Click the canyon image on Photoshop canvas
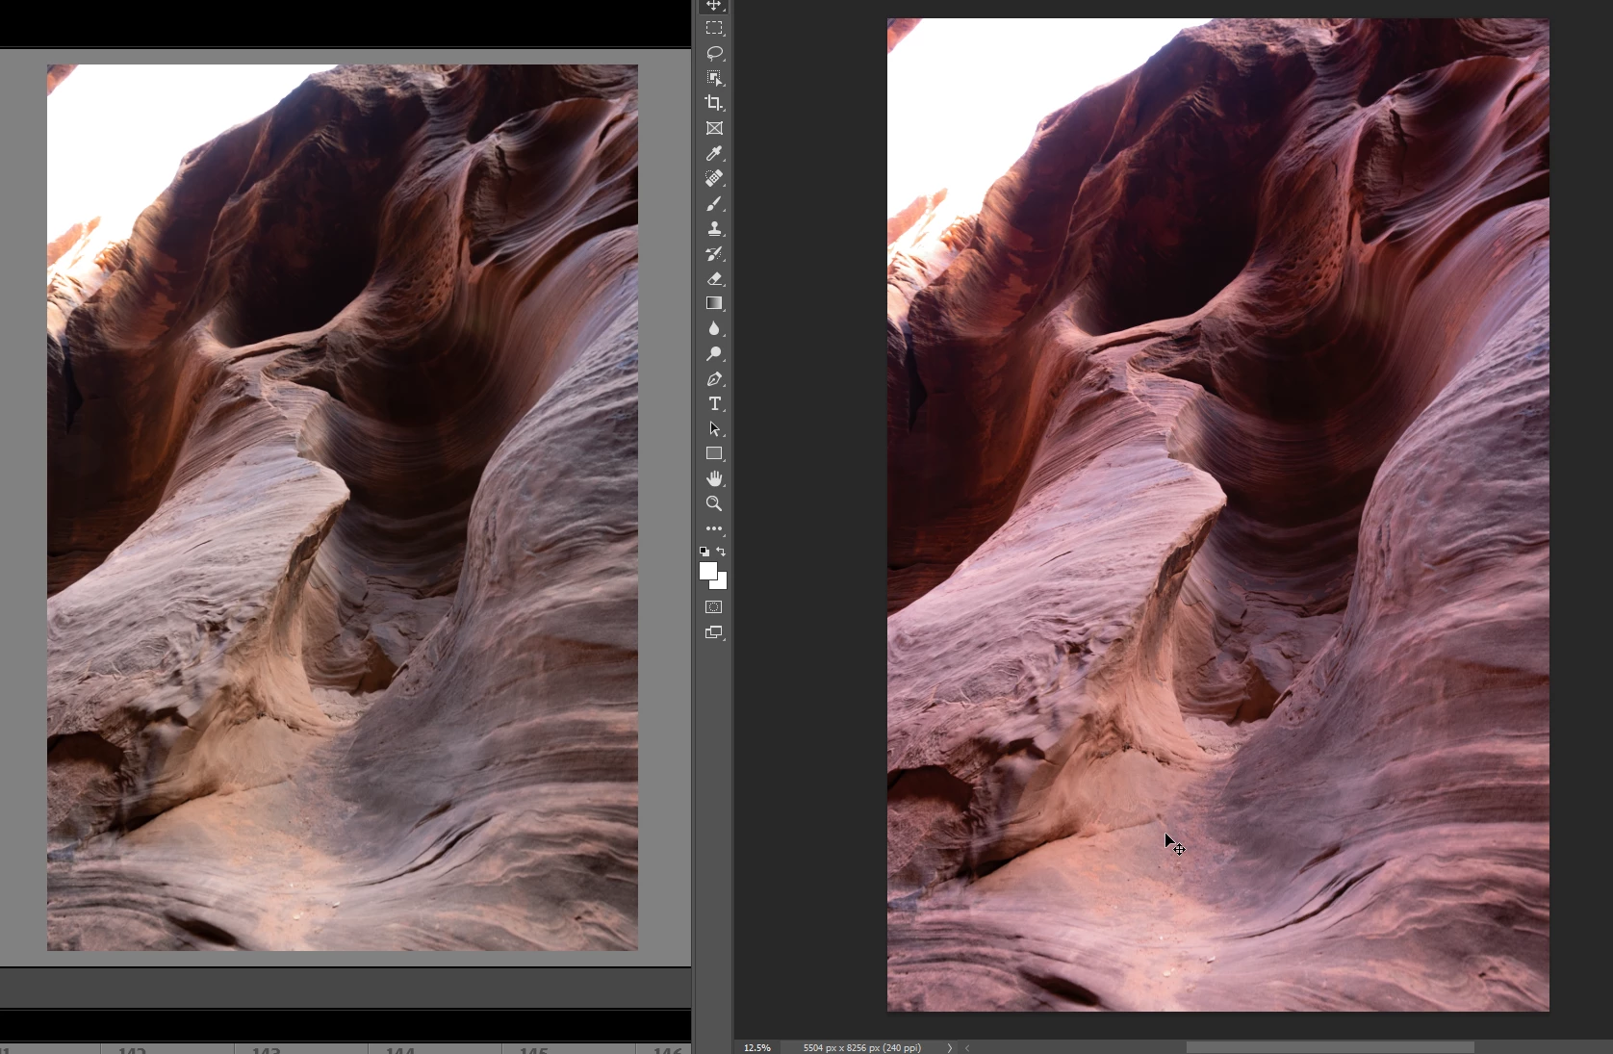This screenshot has height=1054, width=1613. (1217, 515)
